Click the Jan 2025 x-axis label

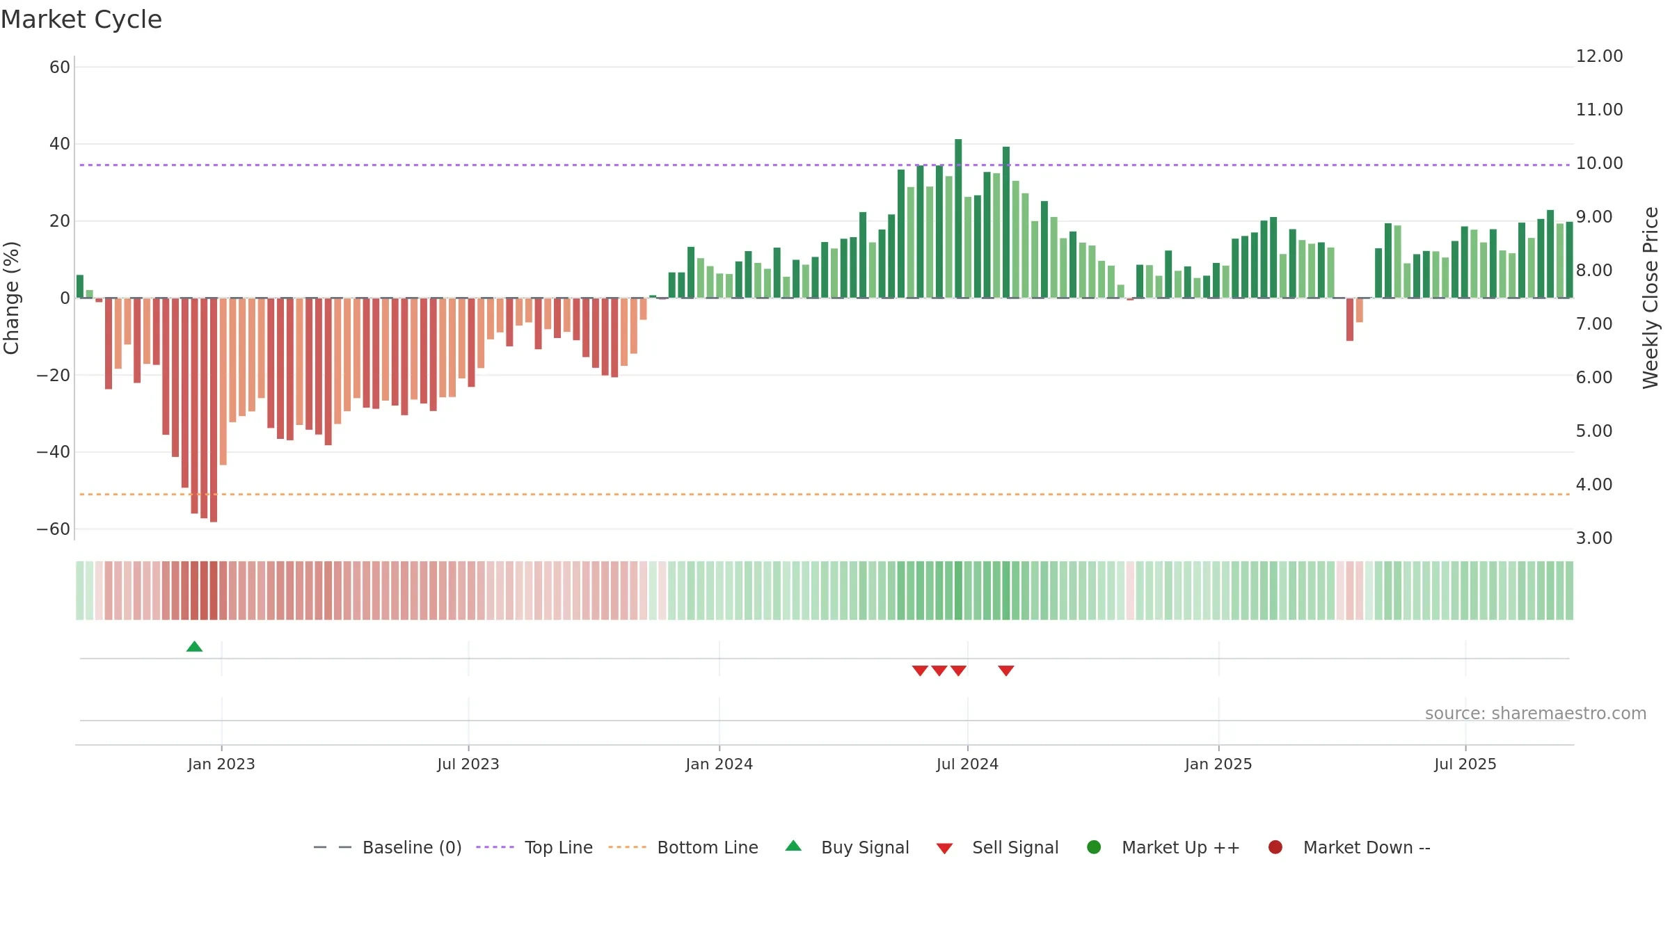[x=1218, y=764]
